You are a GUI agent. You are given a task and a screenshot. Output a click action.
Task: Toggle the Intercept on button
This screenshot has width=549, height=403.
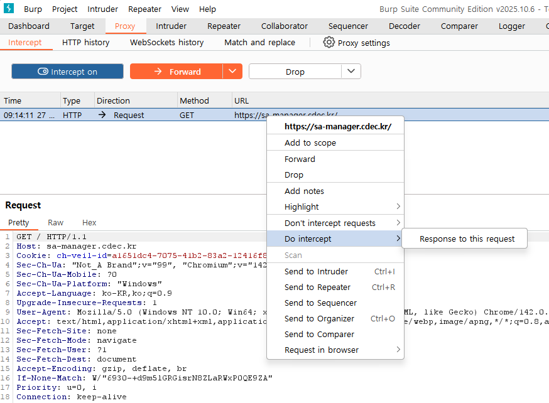pos(67,72)
